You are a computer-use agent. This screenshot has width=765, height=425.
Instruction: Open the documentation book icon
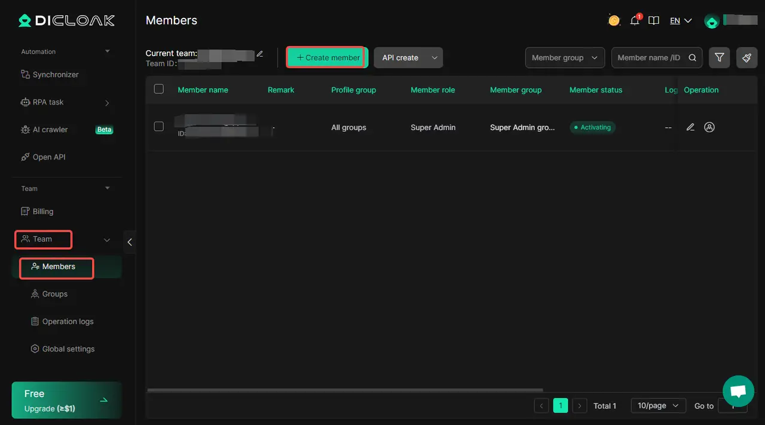654,21
